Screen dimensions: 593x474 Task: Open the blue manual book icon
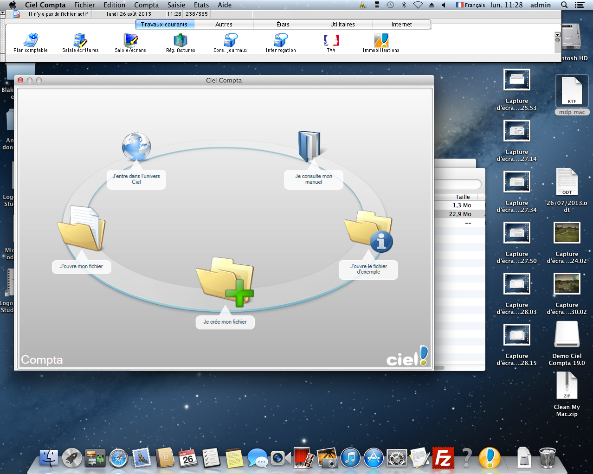(x=310, y=146)
